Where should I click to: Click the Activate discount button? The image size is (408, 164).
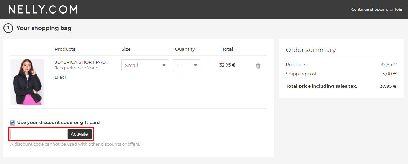(79, 134)
